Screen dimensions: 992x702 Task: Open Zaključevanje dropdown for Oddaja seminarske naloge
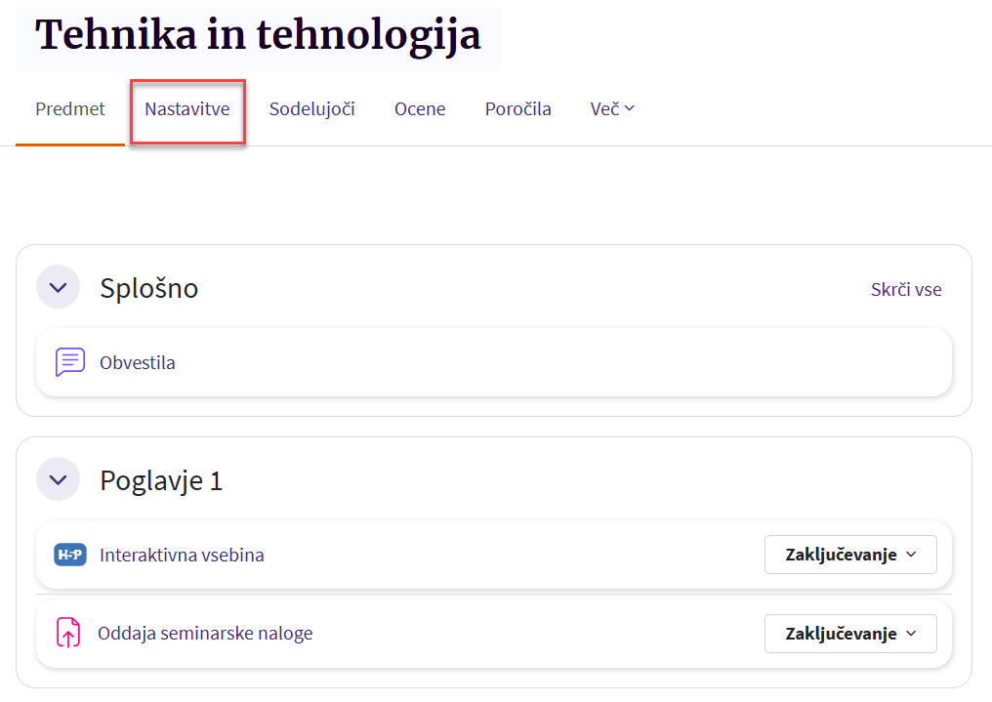coord(850,634)
